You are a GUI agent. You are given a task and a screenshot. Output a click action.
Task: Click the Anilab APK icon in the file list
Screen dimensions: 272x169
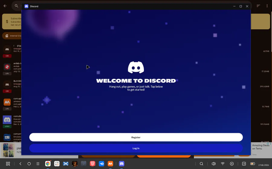point(7,67)
